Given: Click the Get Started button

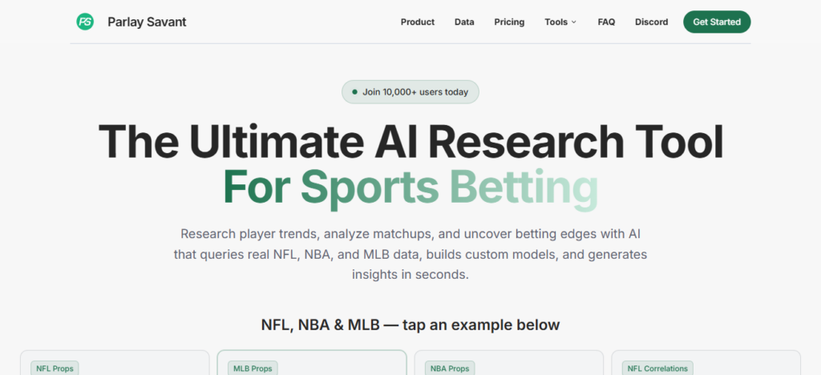Looking at the screenshot, I should 717,22.
